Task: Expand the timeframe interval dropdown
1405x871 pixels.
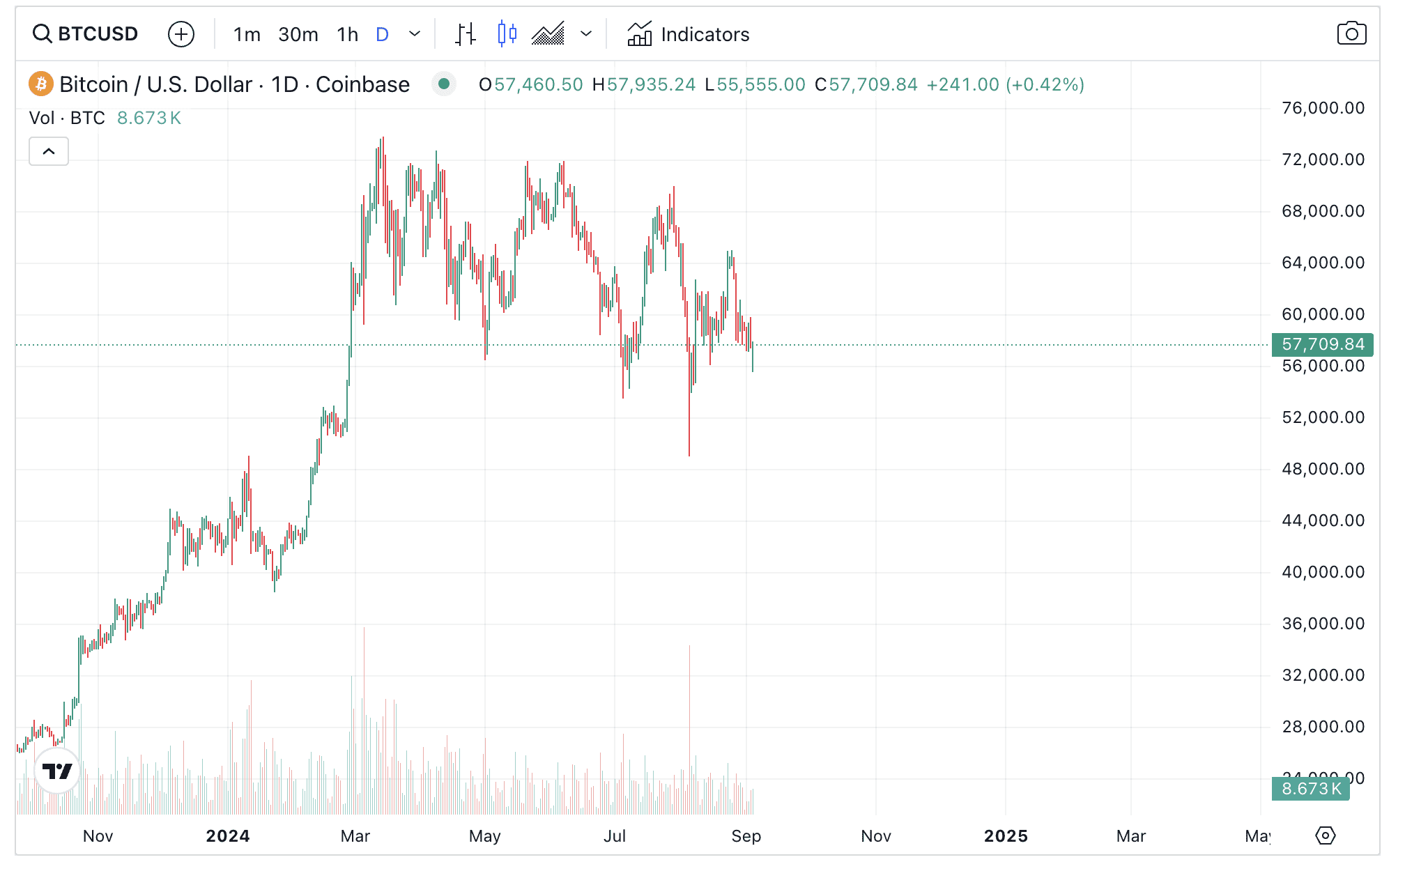Action: point(415,34)
